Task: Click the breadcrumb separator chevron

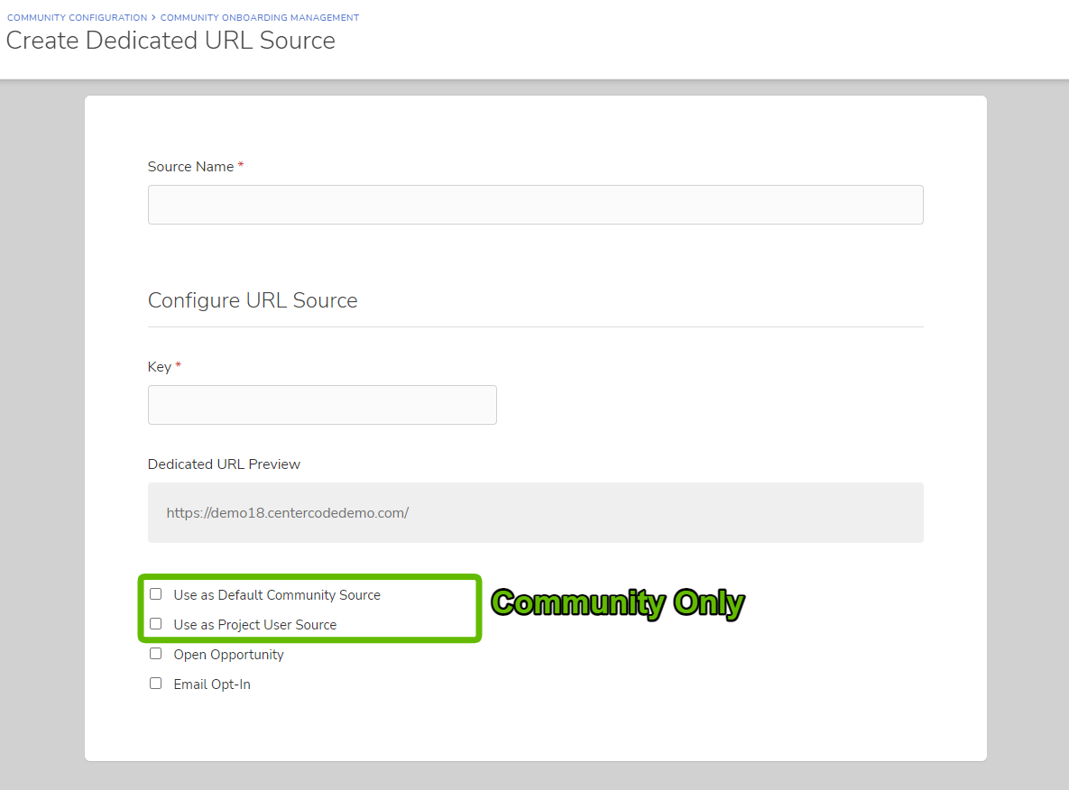Action: (x=153, y=17)
